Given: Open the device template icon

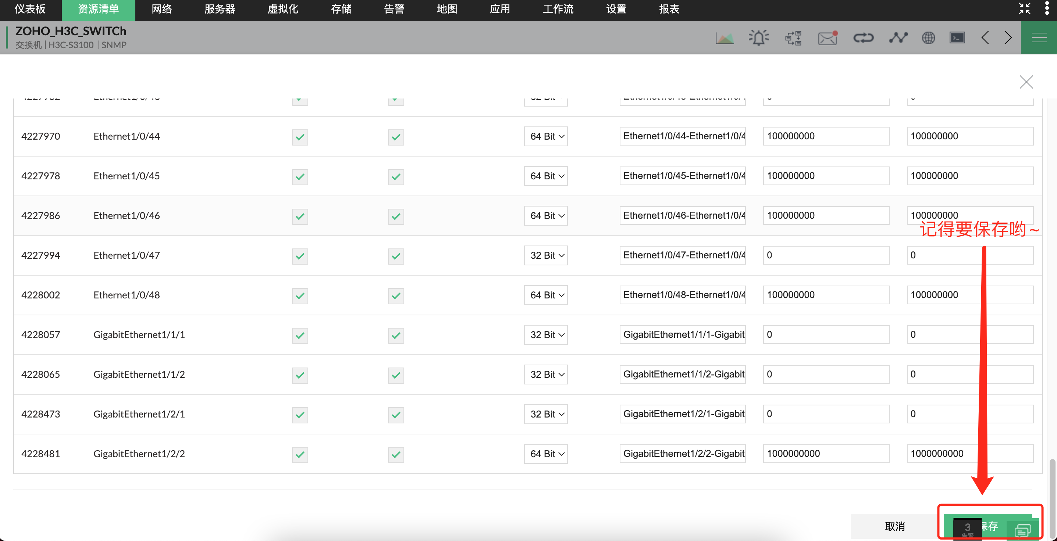Looking at the screenshot, I should [793, 38].
